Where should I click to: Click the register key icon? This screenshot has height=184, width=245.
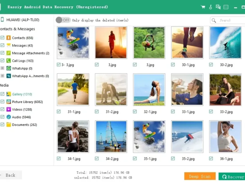tap(210, 7)
